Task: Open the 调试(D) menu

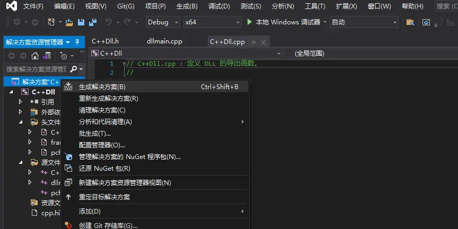Action: click(219, 6)
